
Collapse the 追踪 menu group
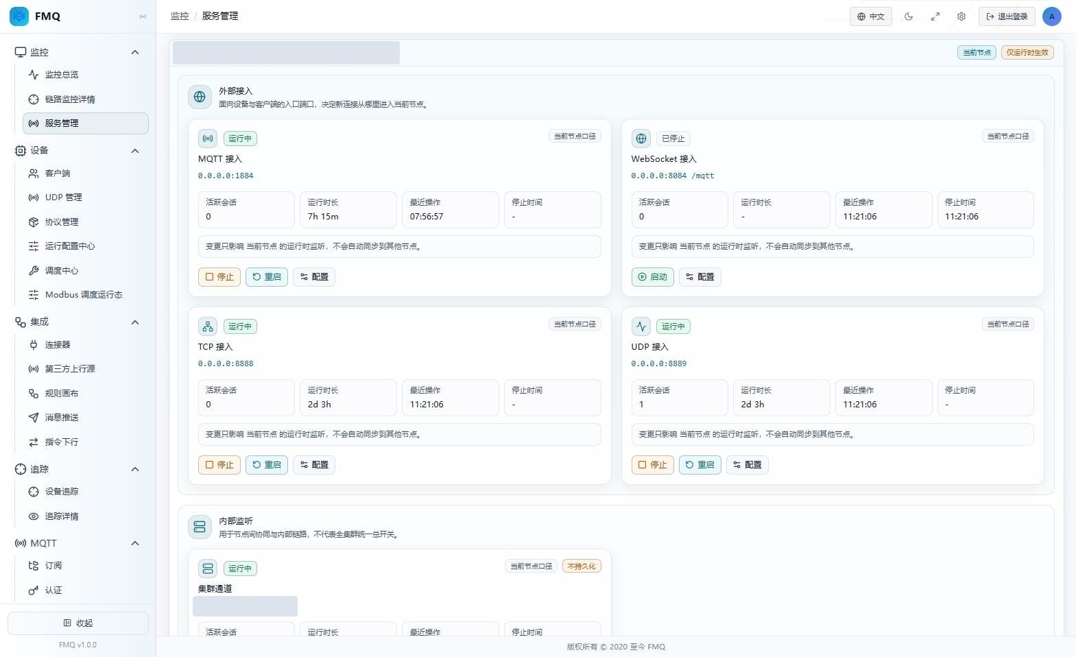click(135, 469)
